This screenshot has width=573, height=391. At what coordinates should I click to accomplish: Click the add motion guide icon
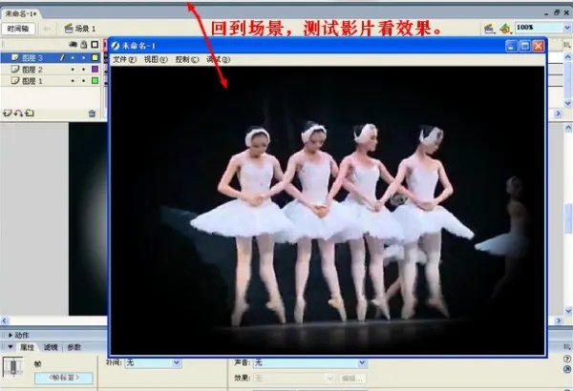(x=18, y=113)
